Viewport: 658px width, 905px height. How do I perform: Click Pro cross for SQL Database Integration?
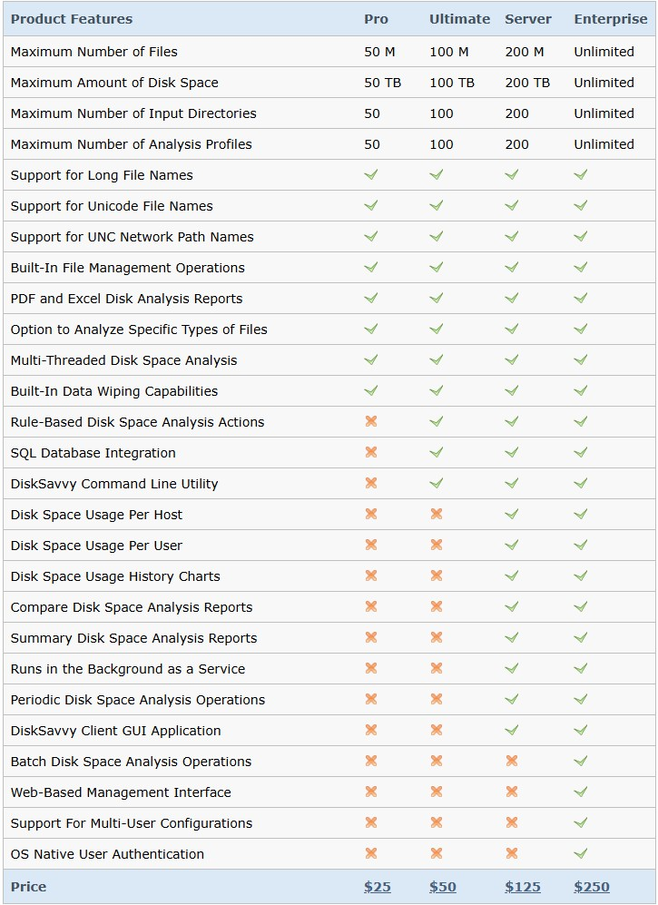pos(370,453)
